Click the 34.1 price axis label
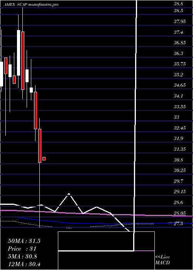The width and height of the screenshot is (193, 270). (178, 96)
